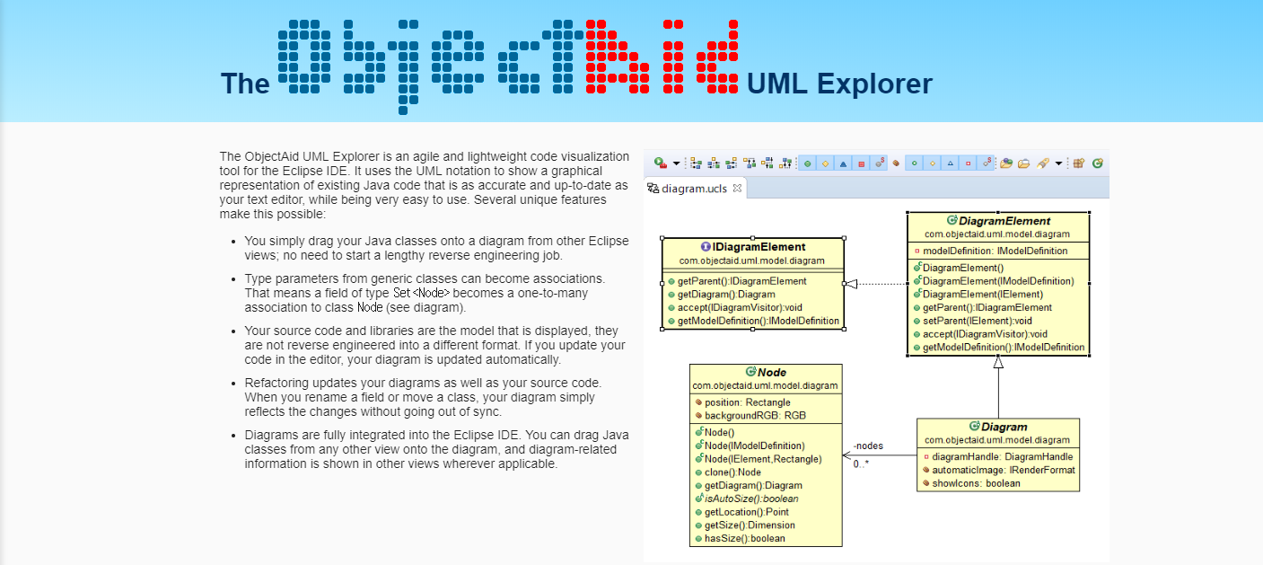Click isAutoSize():boolean method entry

[x=751, y=499]
